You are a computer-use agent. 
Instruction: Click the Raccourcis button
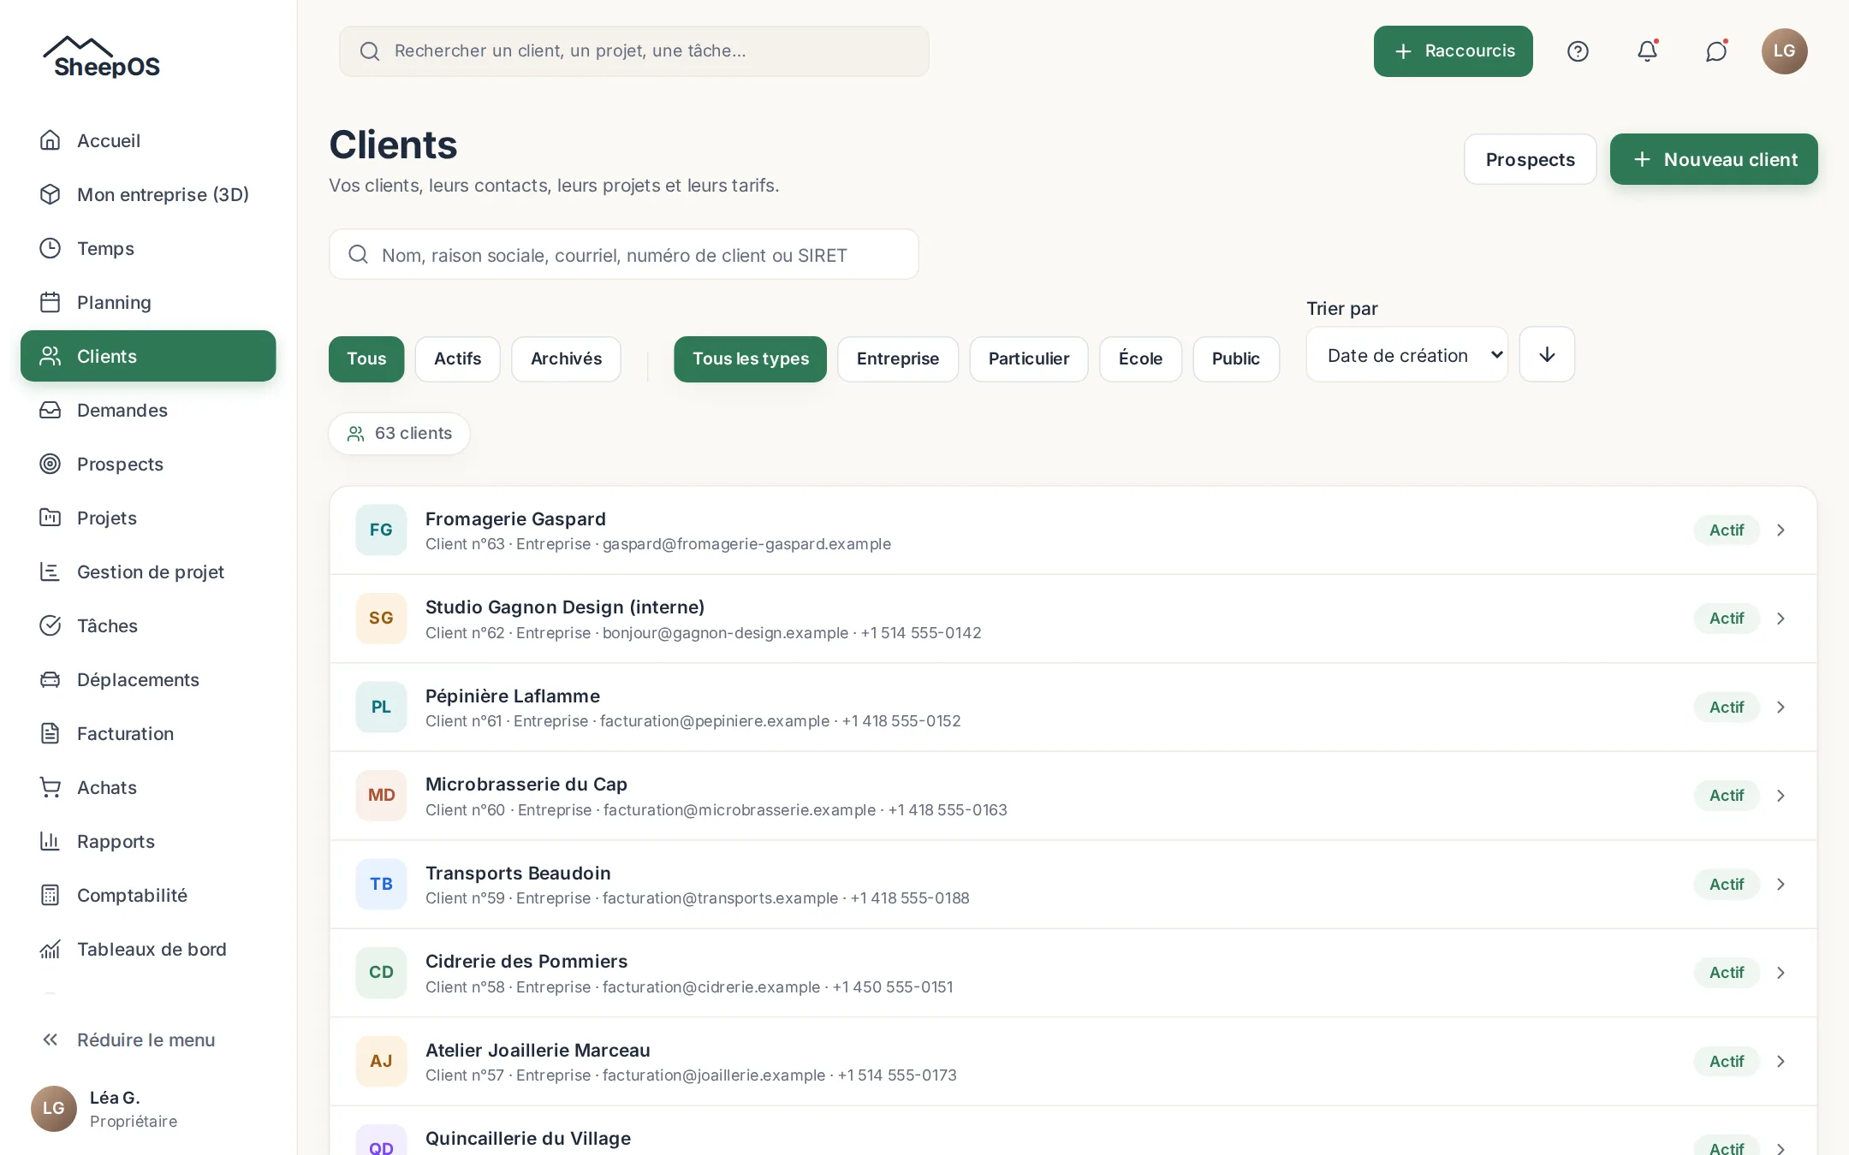point(1454,51)
